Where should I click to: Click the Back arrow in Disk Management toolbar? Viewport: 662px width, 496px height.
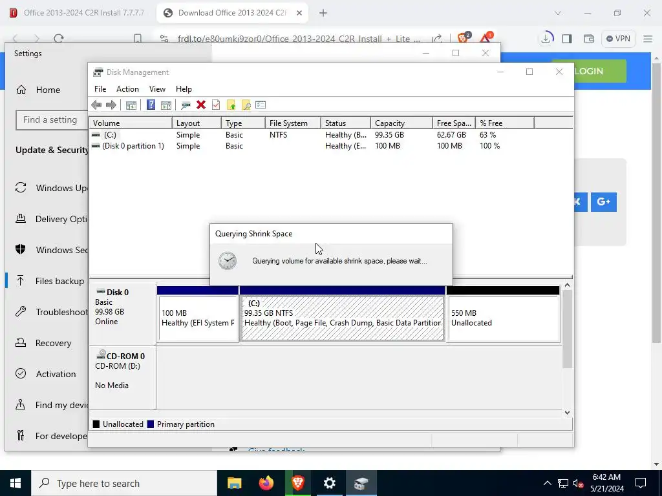[x=96, y=105]
